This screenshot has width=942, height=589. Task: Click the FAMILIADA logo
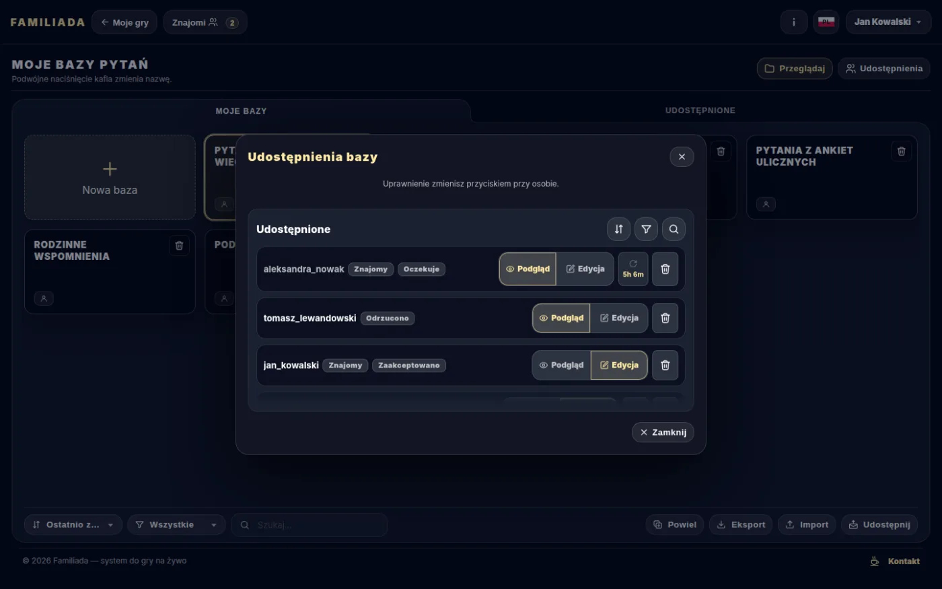[48, 22]
